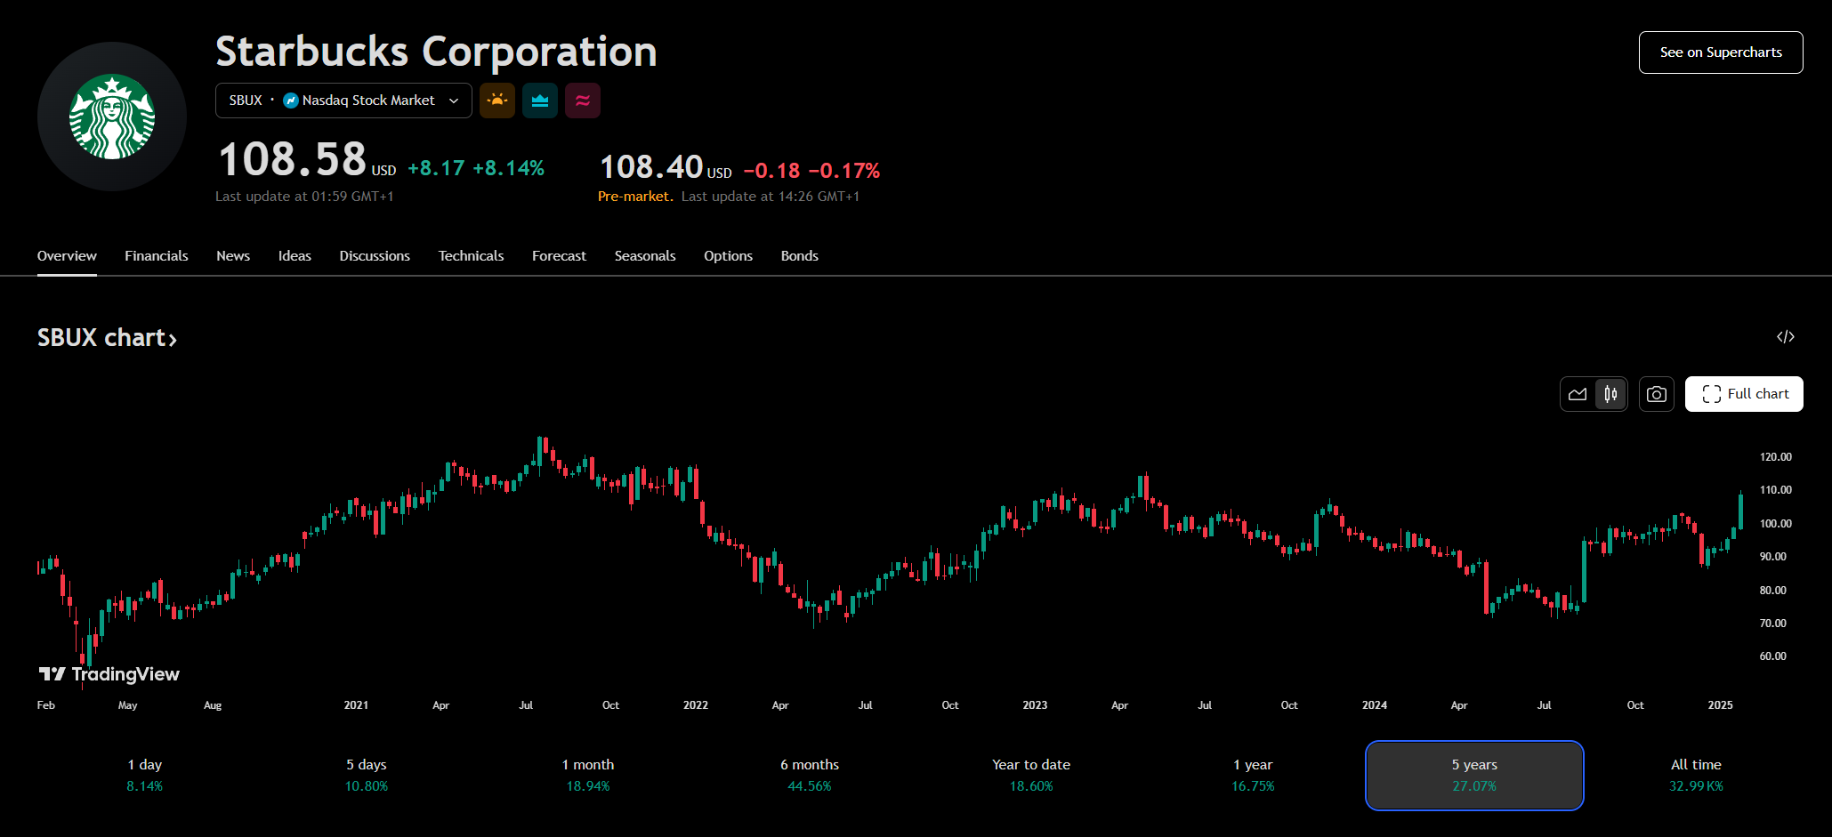Click the Starbucks Corporation title

tap(436, 52)
